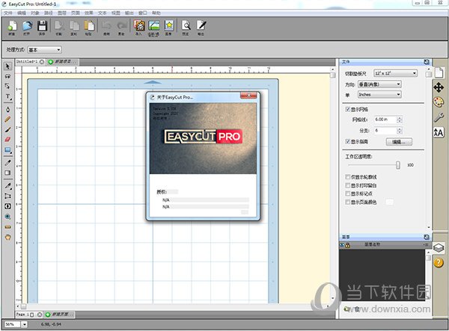Open the Text menu
The image size is (449, 331).
[103, 13]
